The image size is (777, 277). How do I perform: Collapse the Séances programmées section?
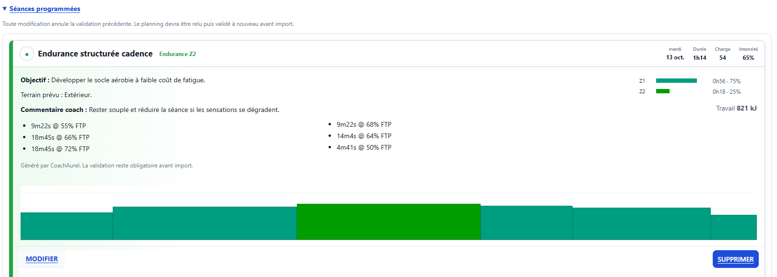(5, 9)
